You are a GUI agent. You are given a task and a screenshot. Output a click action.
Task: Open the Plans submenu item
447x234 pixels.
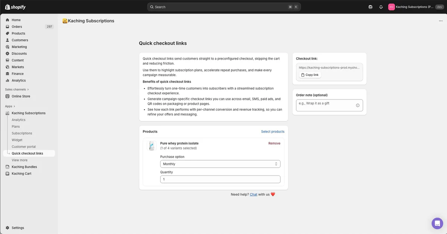(16, 127)
